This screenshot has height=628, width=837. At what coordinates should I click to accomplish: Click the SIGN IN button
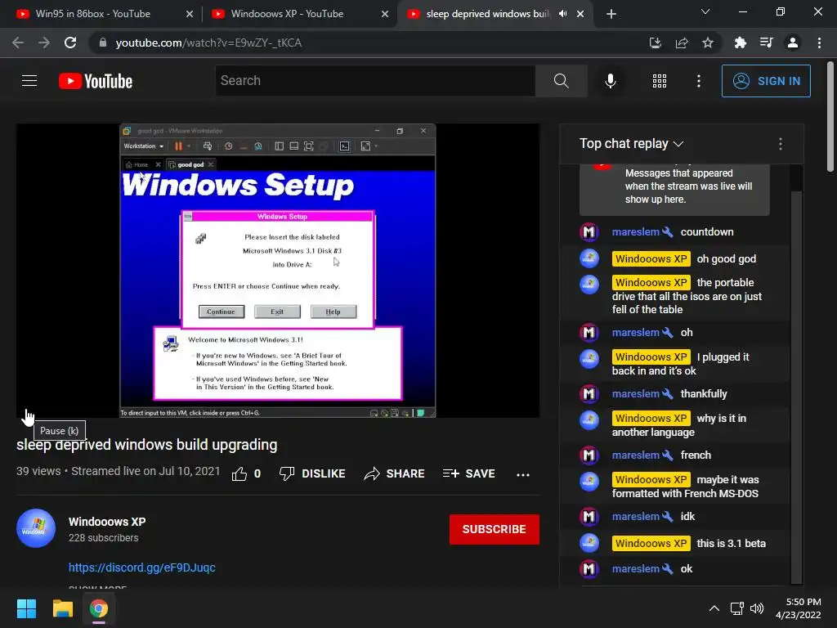pos(766,81)
